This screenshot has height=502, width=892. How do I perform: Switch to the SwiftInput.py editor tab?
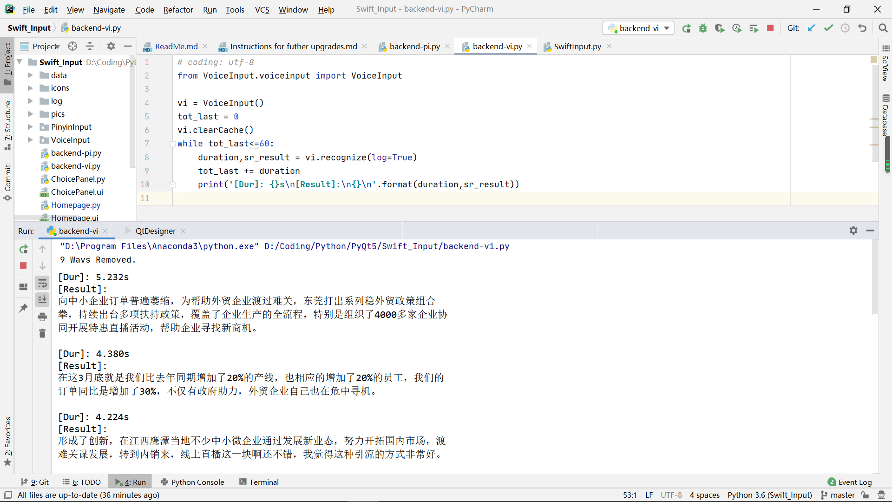(577, 46)
